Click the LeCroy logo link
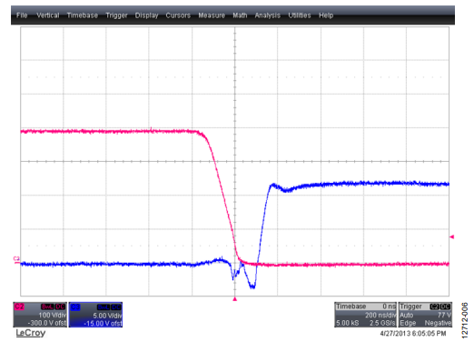Viewport: 474px width, 342px height. [x=31, y=333]
